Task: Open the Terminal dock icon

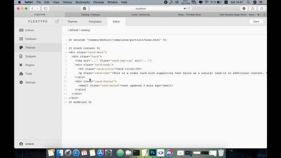Action: pos(137,153)
